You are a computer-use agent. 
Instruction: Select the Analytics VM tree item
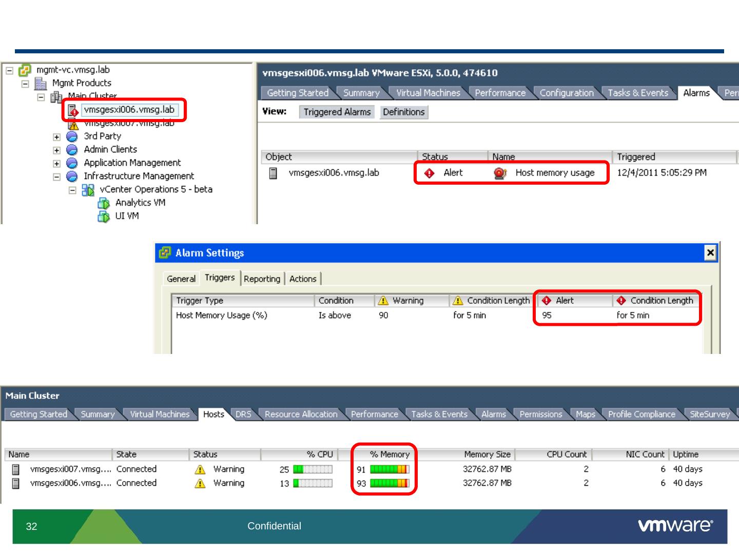(140, 203)
